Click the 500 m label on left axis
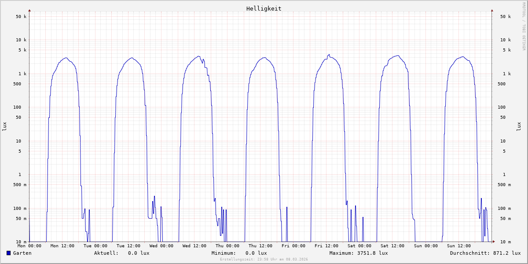 (x=19, y=185)
